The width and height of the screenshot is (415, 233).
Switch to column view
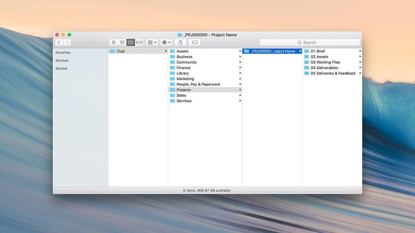(x=131, y=42)
